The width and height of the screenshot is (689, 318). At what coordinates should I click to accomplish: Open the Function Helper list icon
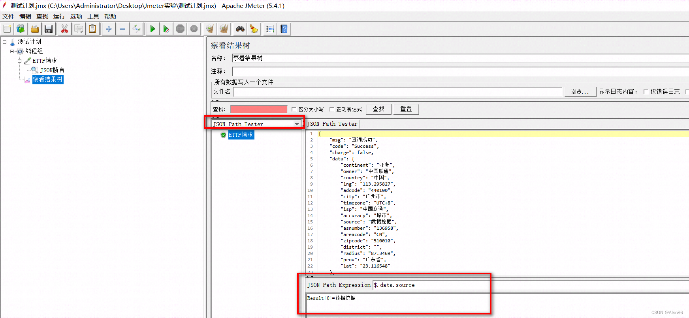pos(270,29)
